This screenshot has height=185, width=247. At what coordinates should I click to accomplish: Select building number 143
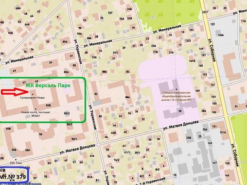coord(227,175)
